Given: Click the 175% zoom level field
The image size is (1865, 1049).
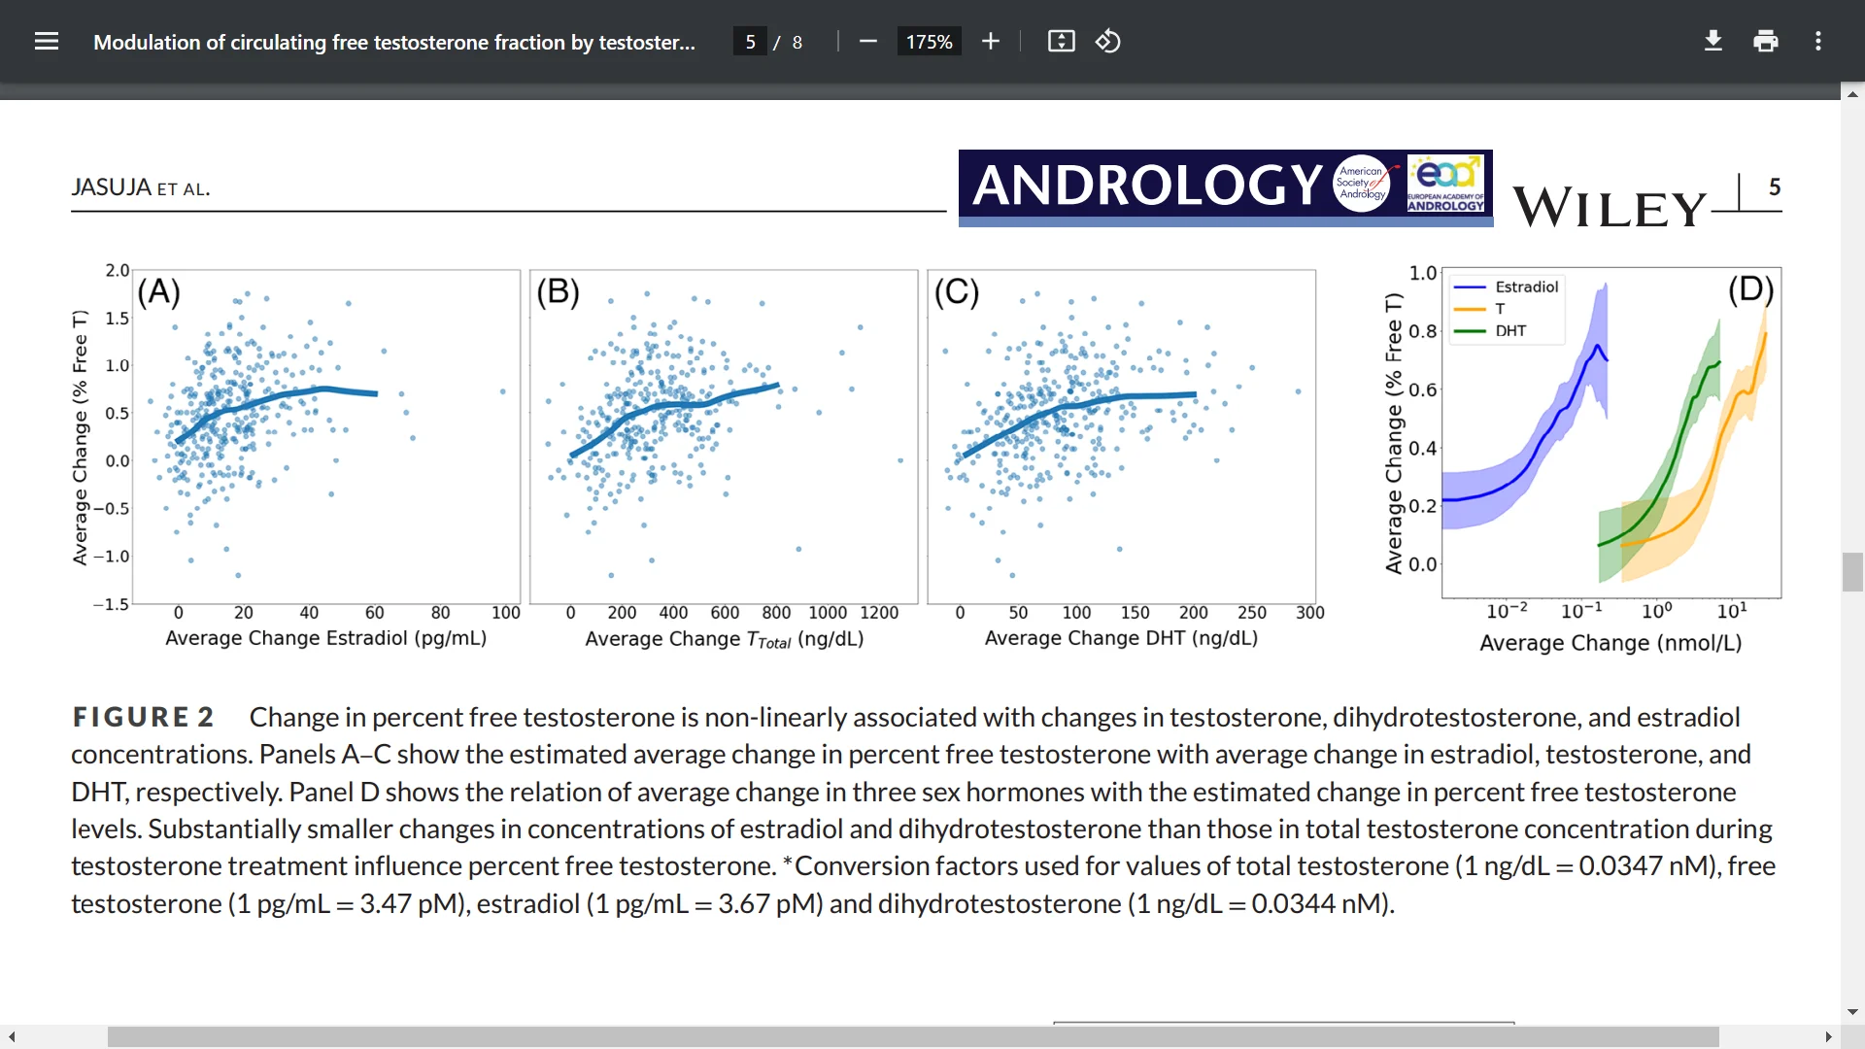Looking at the screenshot, I should pos(930,42).
